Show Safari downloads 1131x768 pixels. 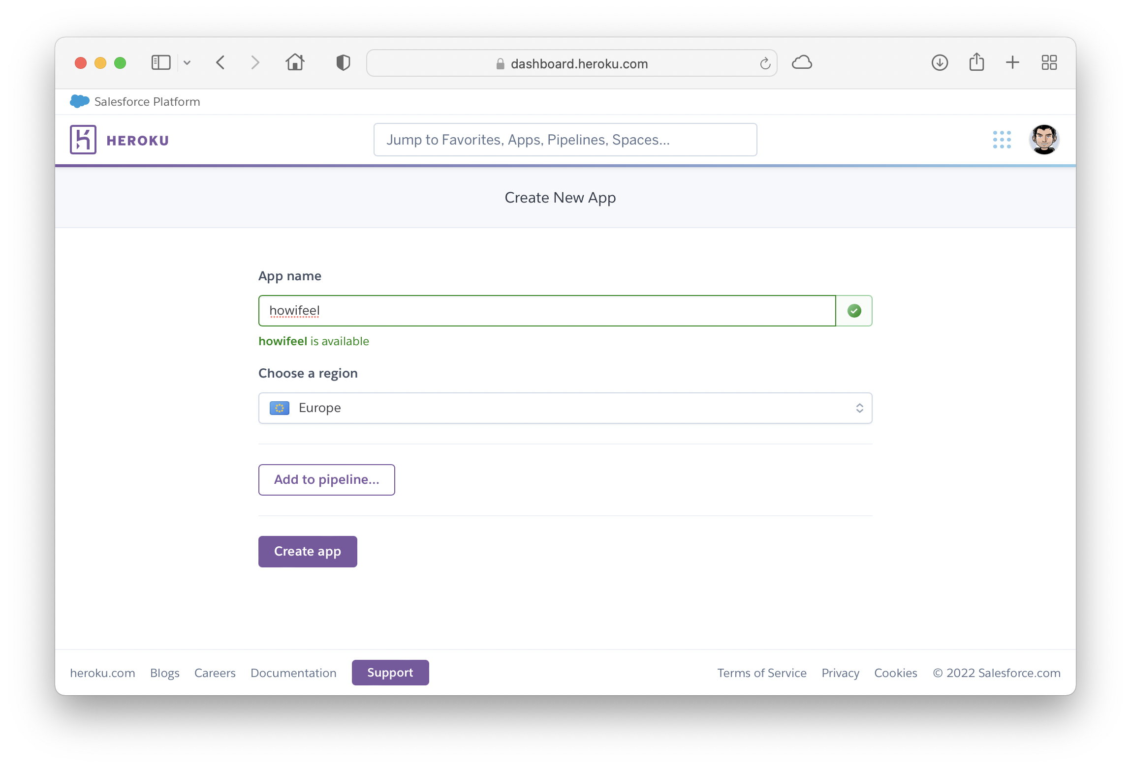tap(940, 63)
